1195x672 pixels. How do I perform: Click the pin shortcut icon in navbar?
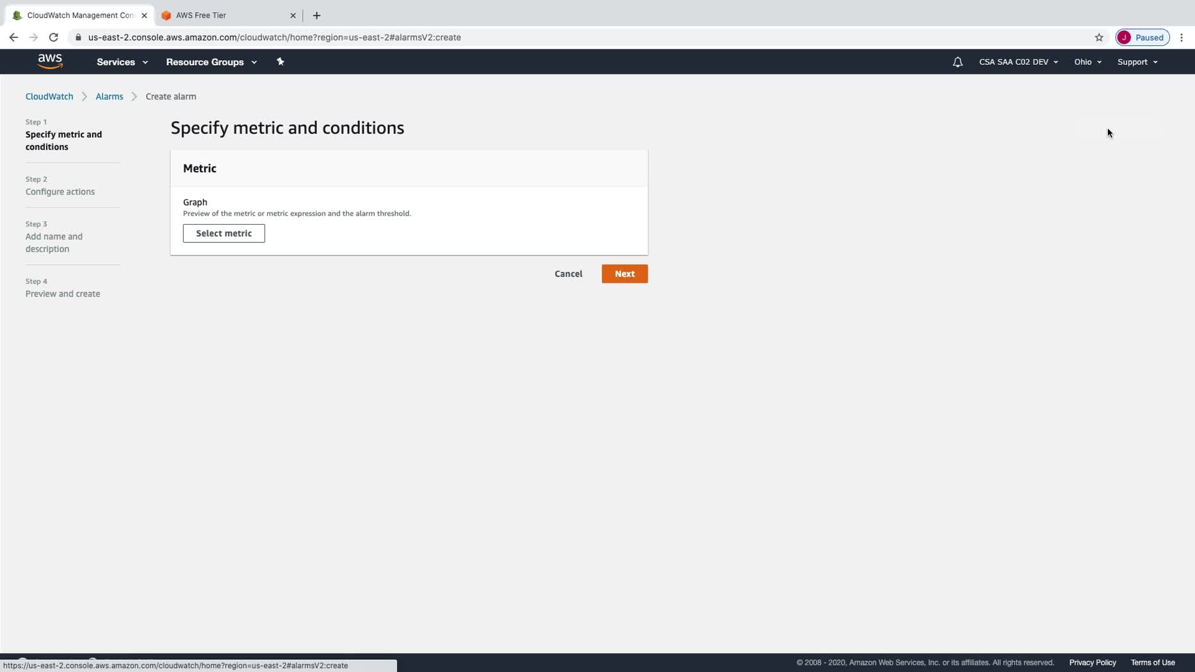pos(280,61)
